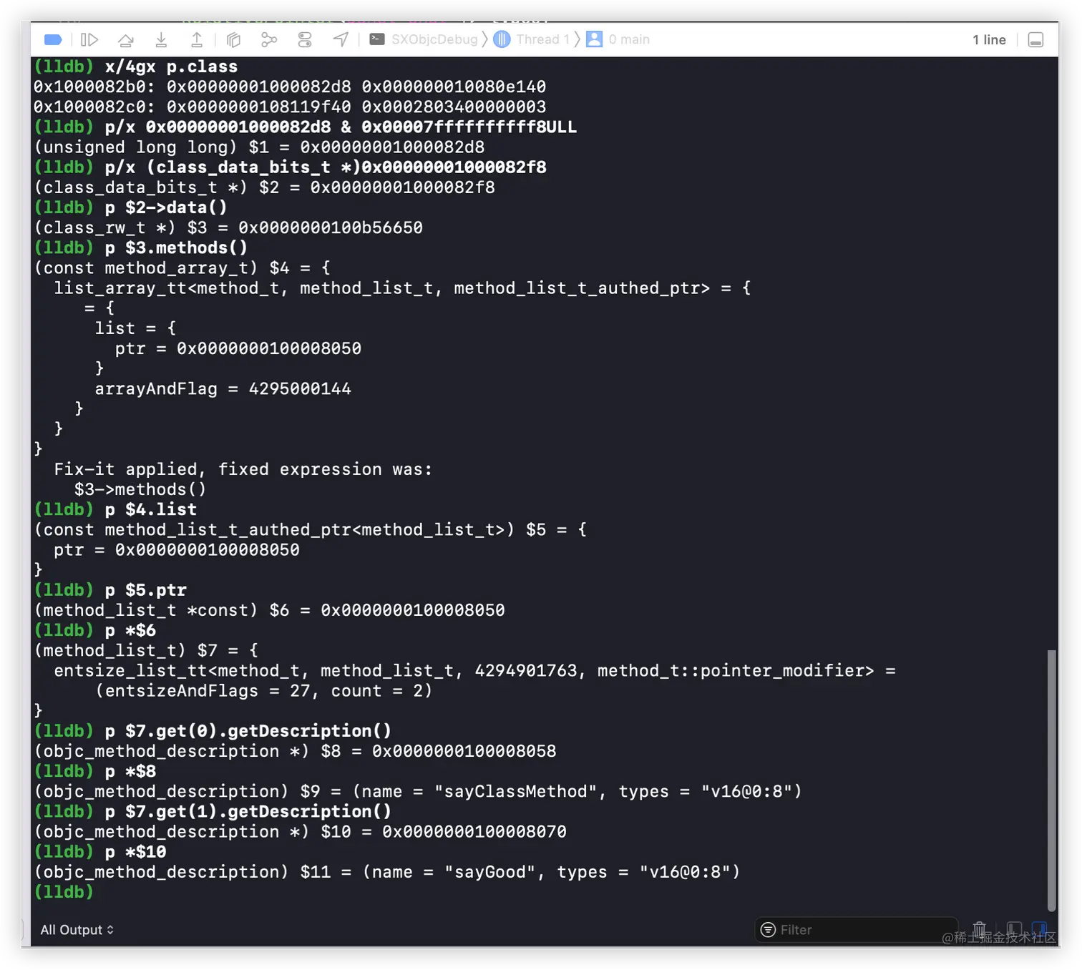Click the command 'x/4gx p.class'
Image resolution: width=1082 pixels, height=970 pixels.
pyautogui.click(x=171, y=67)
